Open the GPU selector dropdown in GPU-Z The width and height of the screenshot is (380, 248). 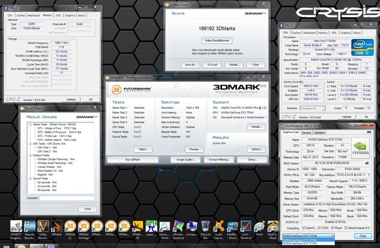pos(308,236)
